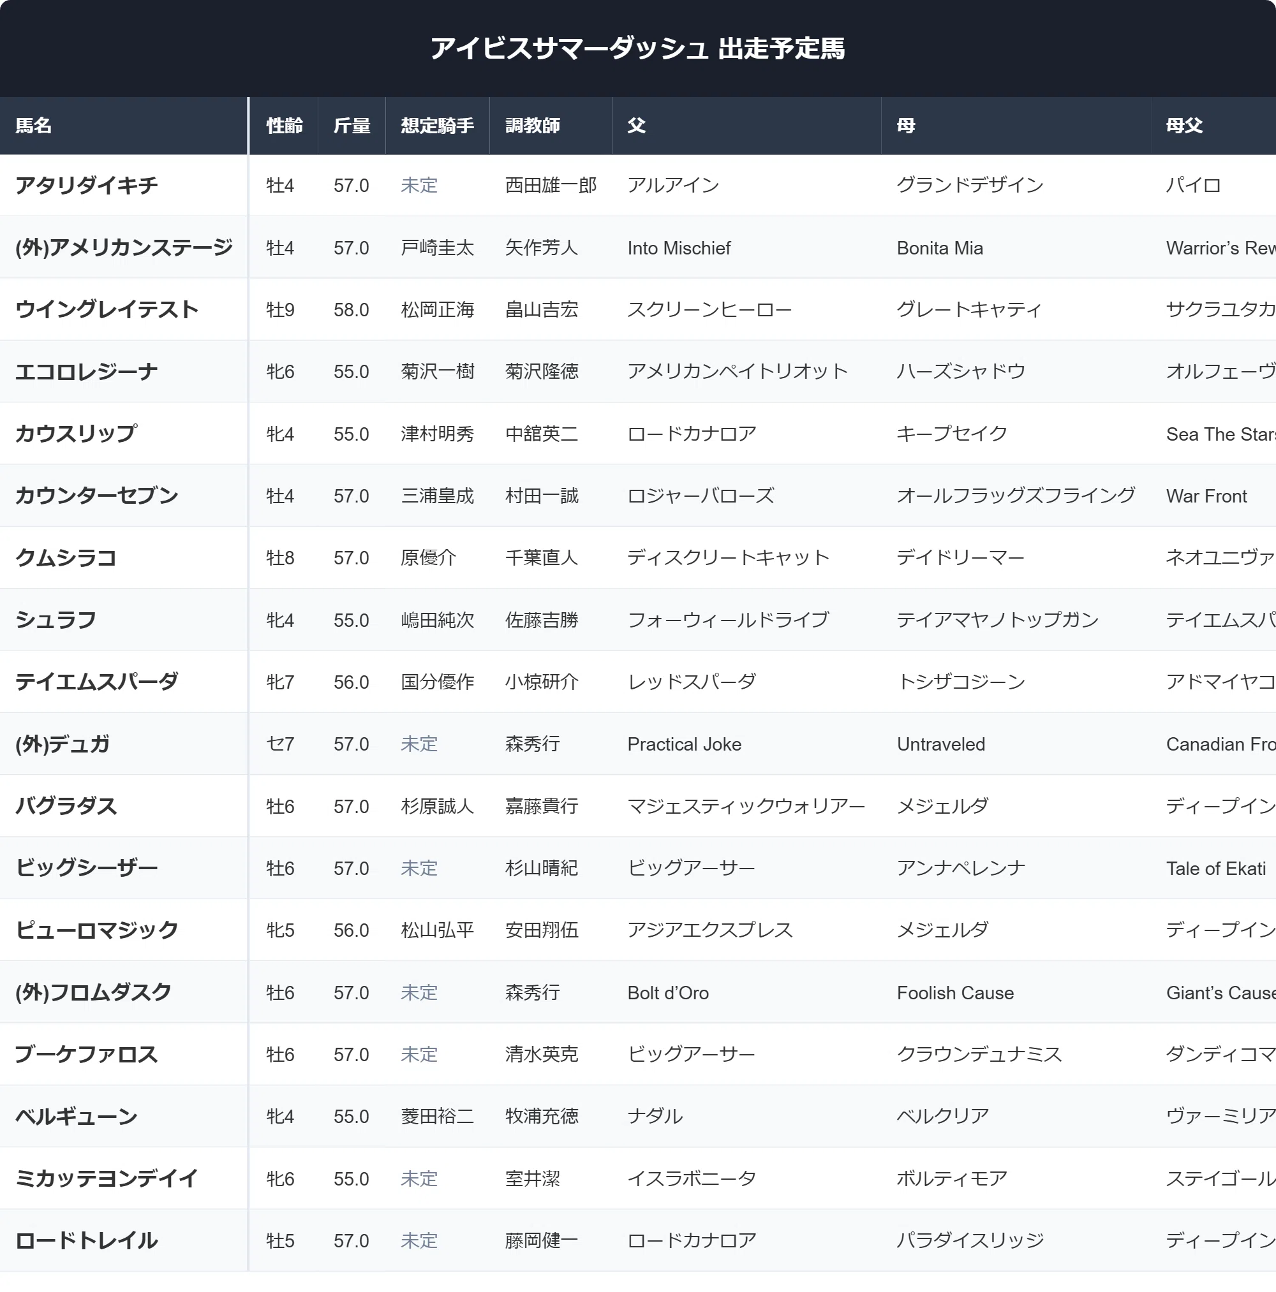Select horse name アタリダイキチ
The width and height of the screenshot is (1276, 1292).
coord(87,185)
